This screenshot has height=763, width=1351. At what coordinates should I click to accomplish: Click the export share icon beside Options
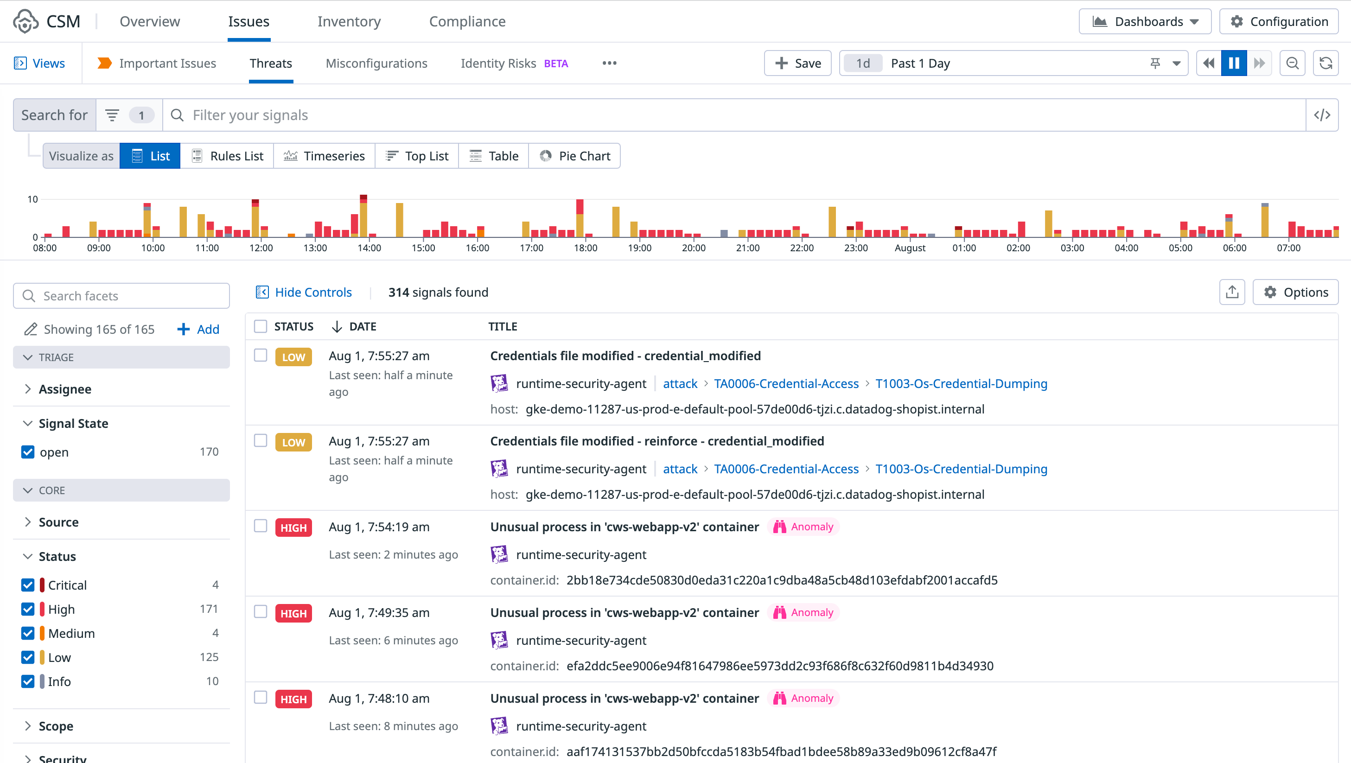tap(1232, 292)
